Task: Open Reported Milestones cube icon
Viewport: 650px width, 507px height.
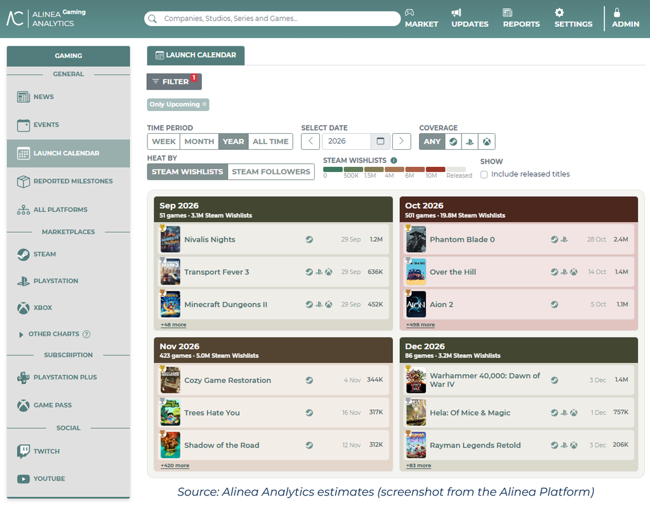Action: [x=23, y=181]
